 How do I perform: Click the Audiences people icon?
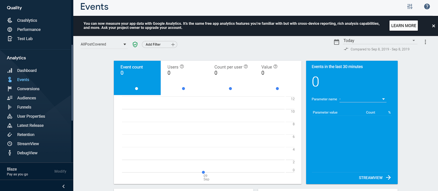pos(10,98)
